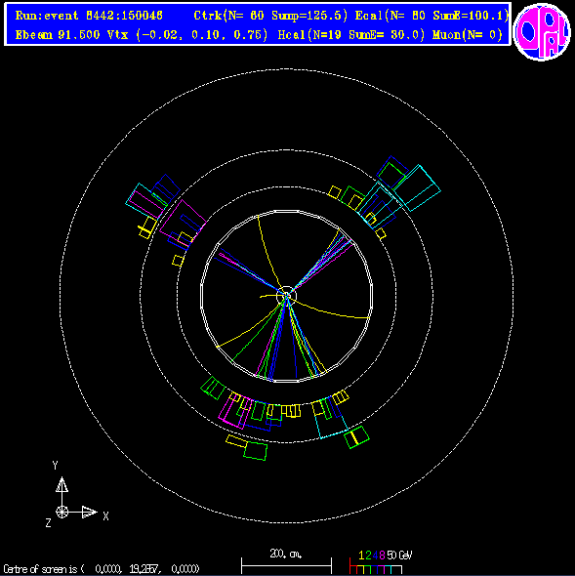
Task: Click the Ctrk track summary text
Action: coord(270,16)
